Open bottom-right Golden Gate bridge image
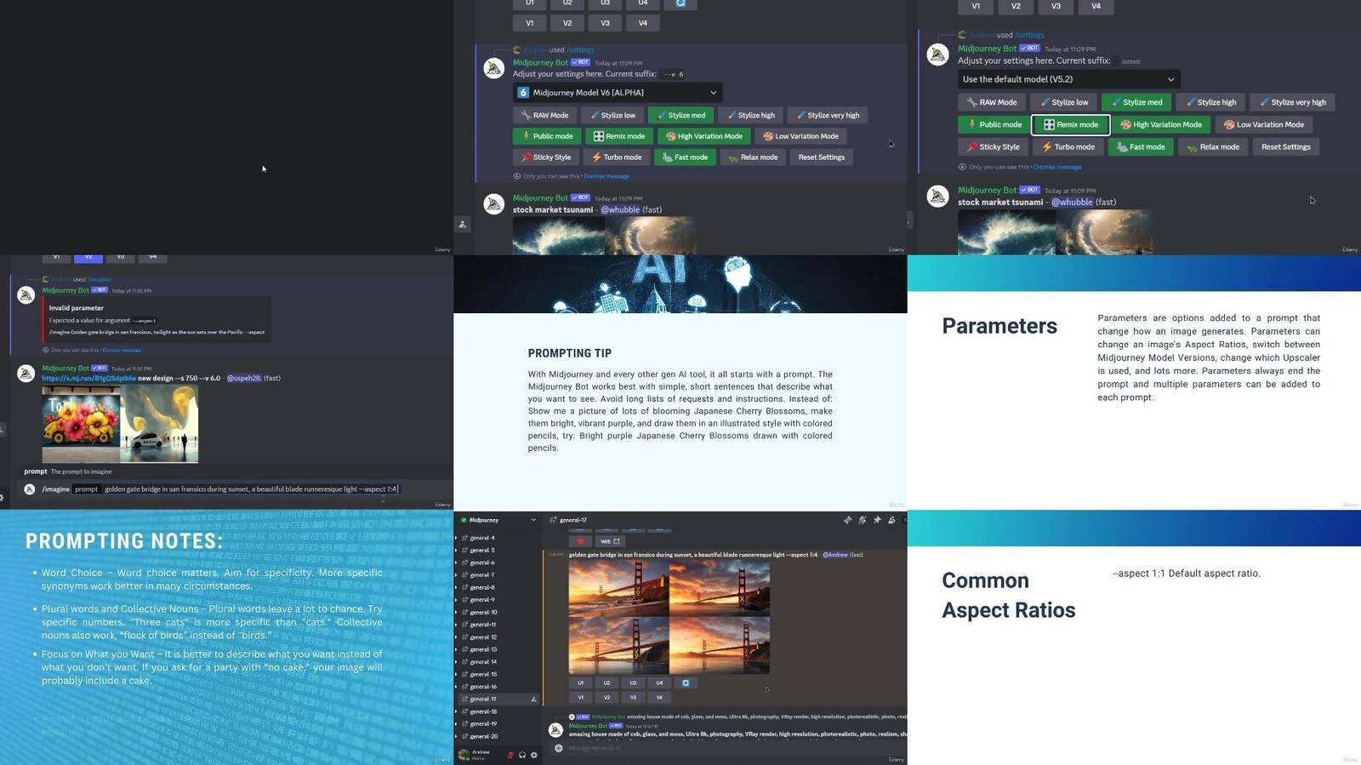This screenshot has width=1361, height=765. 720,646
